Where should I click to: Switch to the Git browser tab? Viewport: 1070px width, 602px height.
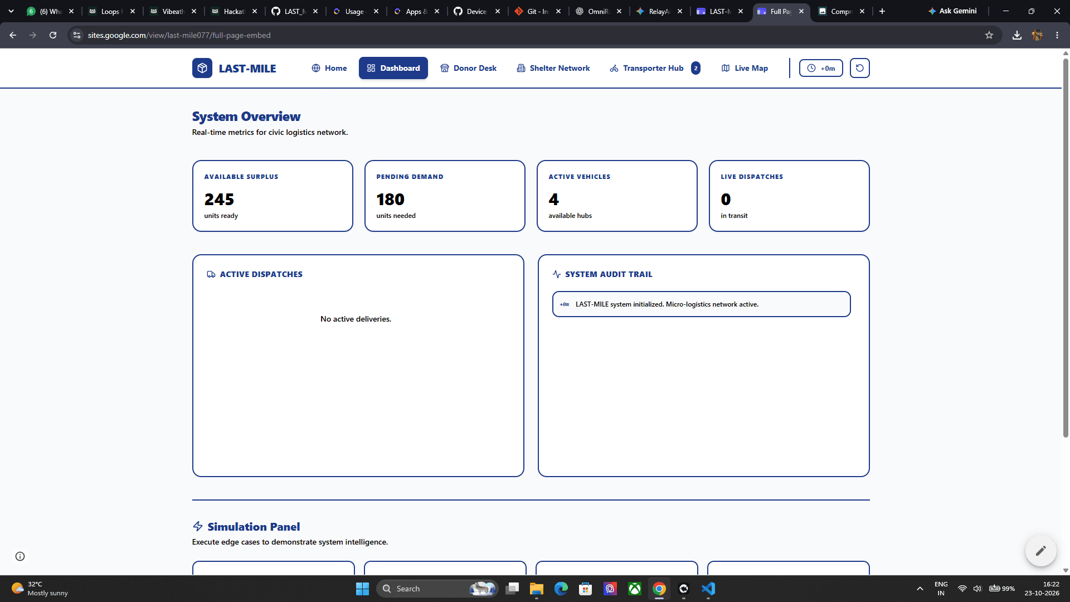pos(538,11)
